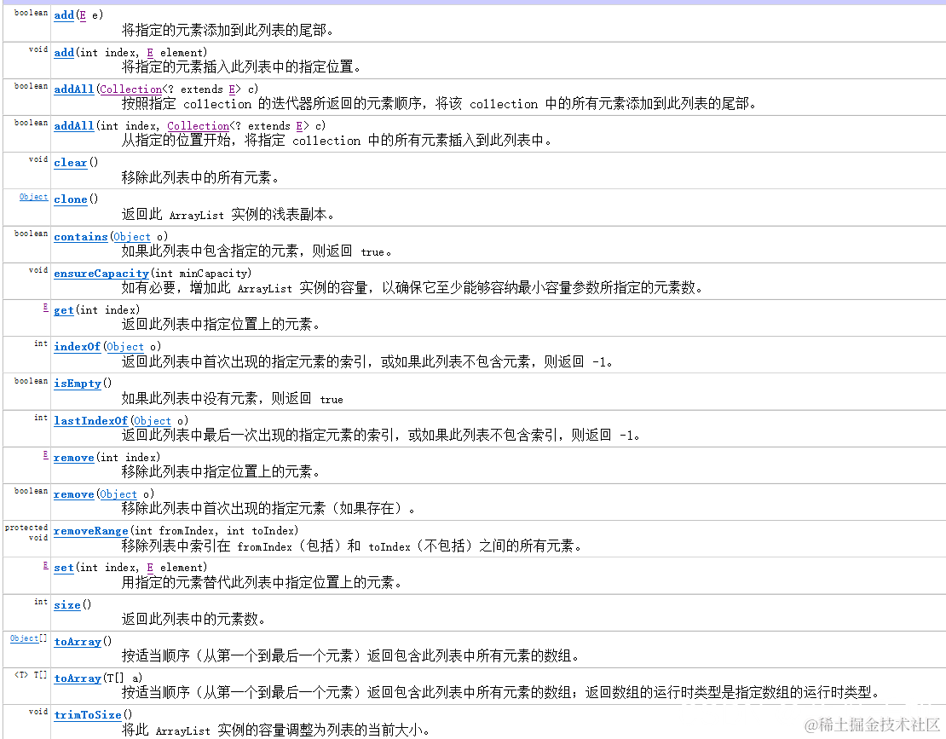
Task: Click the get method hyperlink
Action: (63, 309)
